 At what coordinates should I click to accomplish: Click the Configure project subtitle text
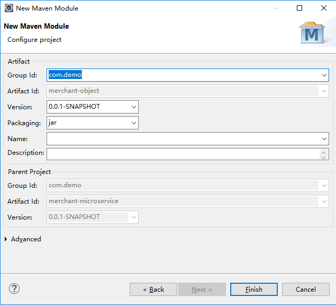(x=34, y=40)
